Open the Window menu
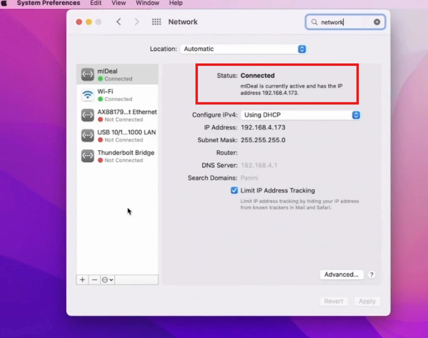The height and width of the screenshot is (338, 428). coord(147,3)
